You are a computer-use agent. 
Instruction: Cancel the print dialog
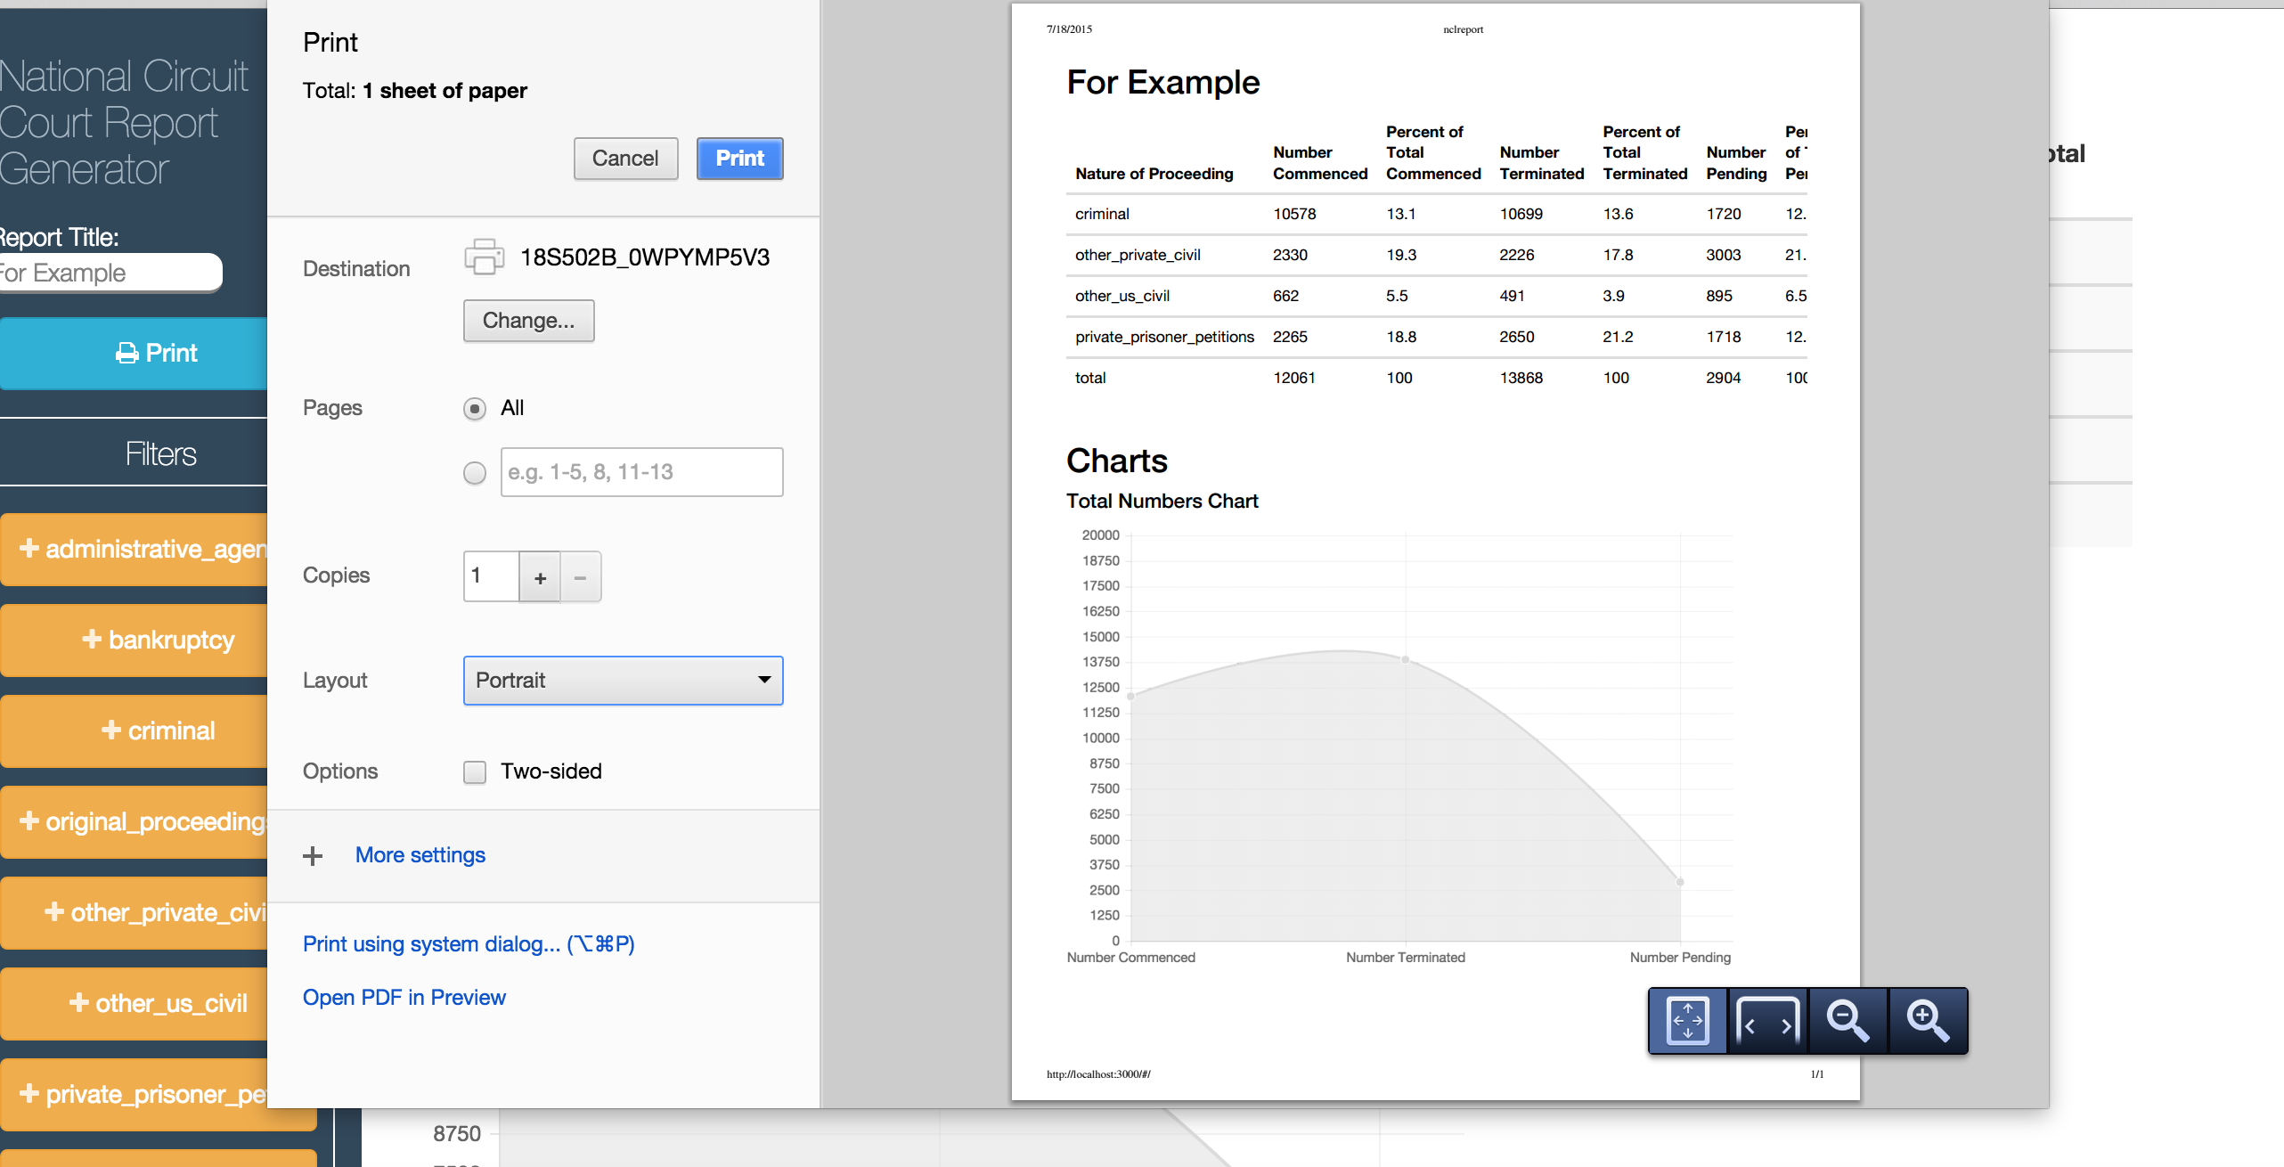(x=625, y=159)
